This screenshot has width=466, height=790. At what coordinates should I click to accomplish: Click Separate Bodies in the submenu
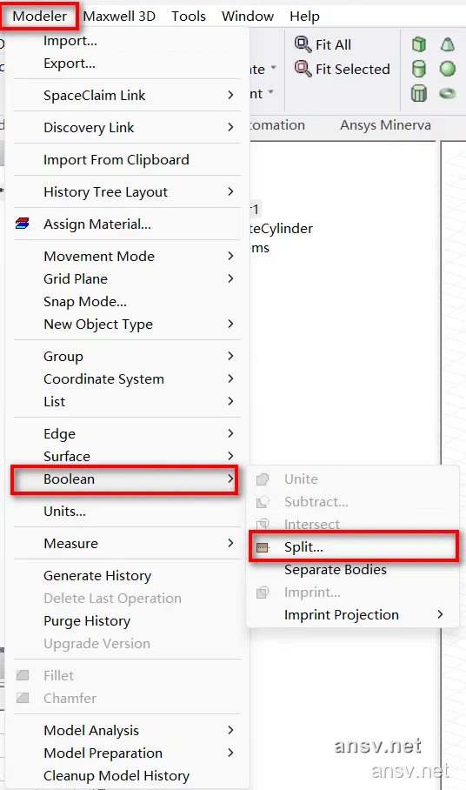[336, 569]
